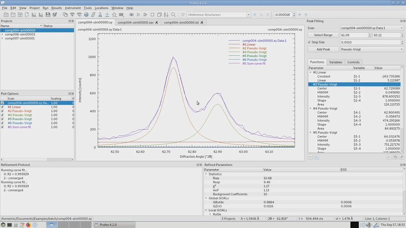This screenshot has width=406, height=228.
Task: Click the Add Peak button
Action: (323, 49)
